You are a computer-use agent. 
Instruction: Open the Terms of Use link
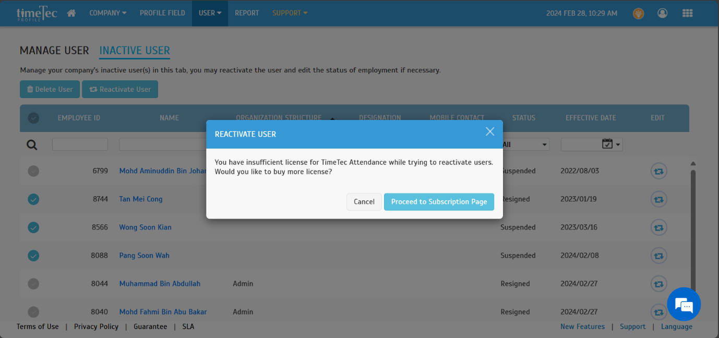[38, 327]
